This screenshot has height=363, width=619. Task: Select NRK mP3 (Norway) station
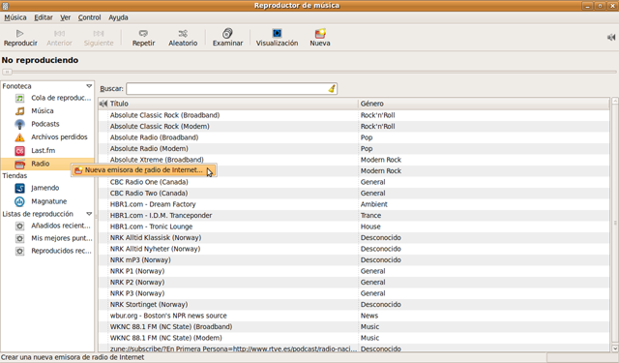(354, 259)
